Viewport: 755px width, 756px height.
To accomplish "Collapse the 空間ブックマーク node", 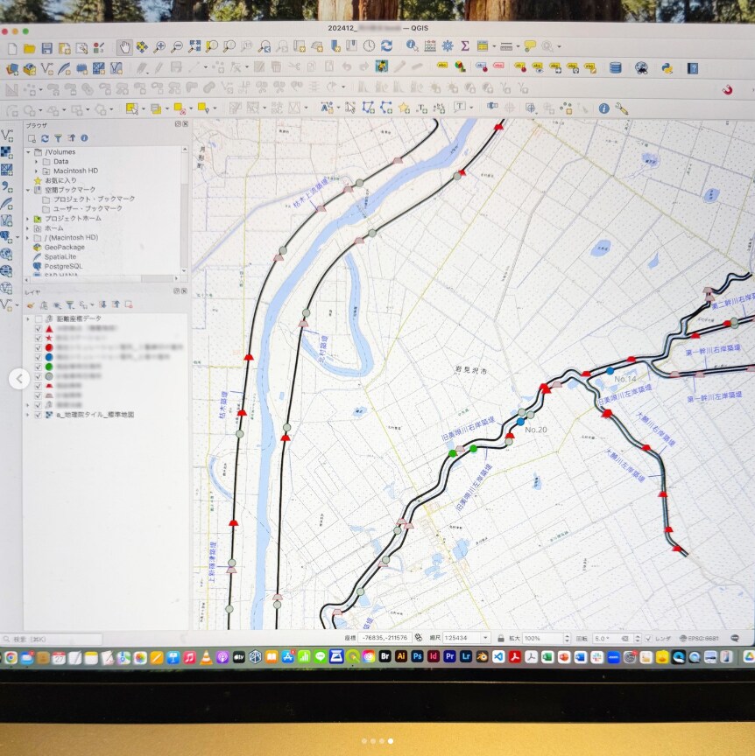I will click(x=29, y=190).
